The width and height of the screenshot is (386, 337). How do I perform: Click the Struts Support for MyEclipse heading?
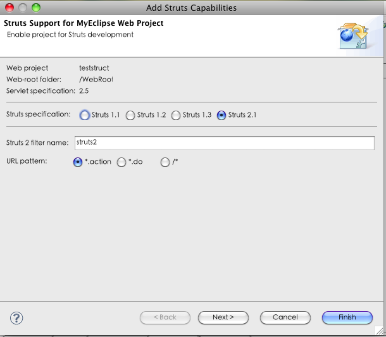84,23
